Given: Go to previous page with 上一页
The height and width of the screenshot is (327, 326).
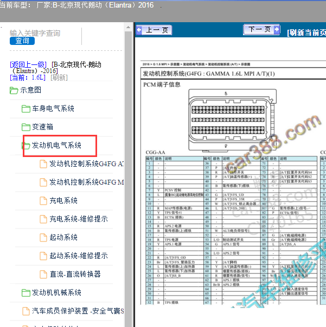Looking at the screenshot, I should tap(154, 30).
